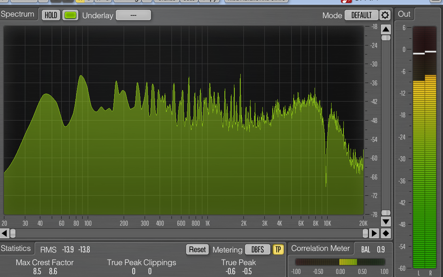This screenshot has height=277, width=443.
Task: Click the bottom handle of the vertical range slider
Action: (386, 213)
